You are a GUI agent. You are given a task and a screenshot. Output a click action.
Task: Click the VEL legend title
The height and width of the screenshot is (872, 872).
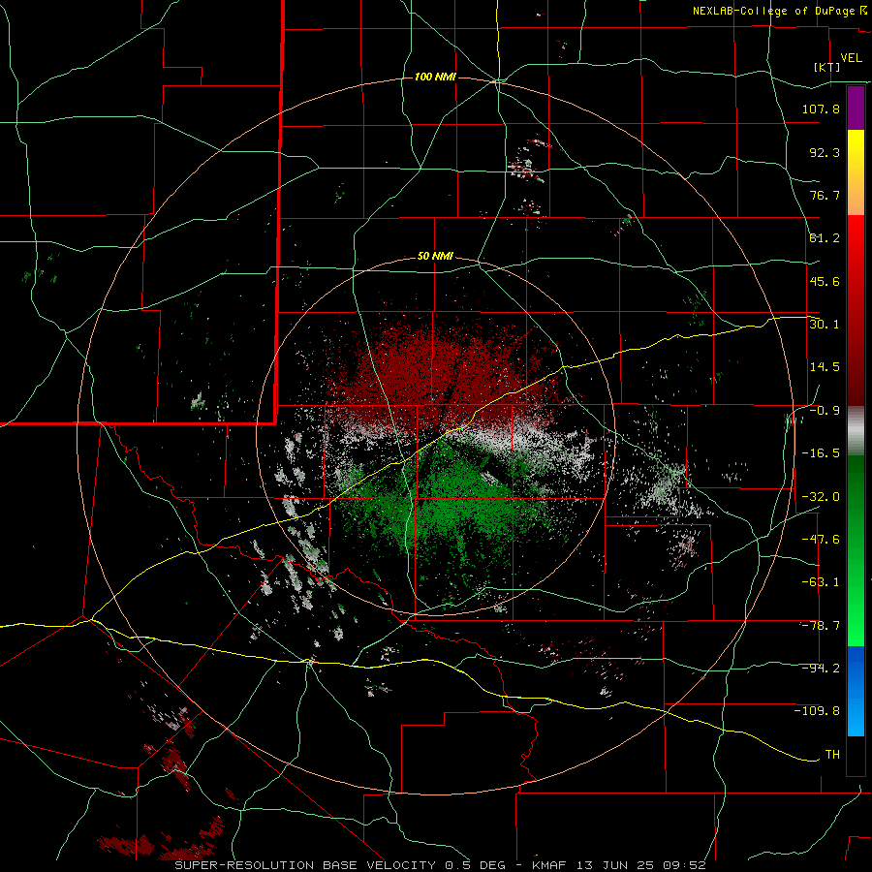click(x=852, y=58)
